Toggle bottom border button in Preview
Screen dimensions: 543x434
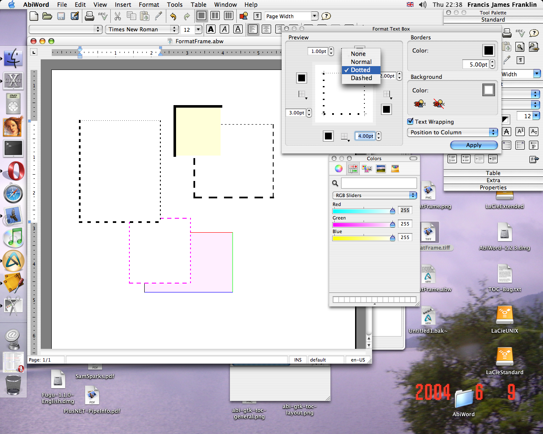tap(328, 136)
